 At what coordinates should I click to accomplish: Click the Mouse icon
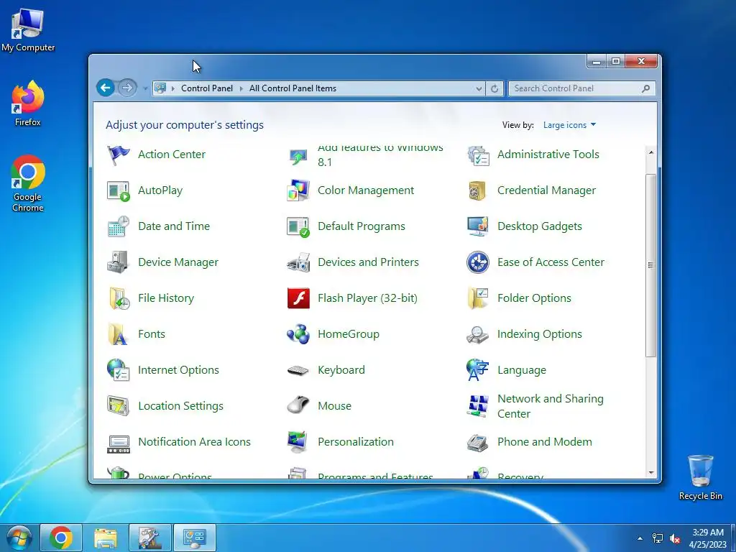(x=298, y=406)
